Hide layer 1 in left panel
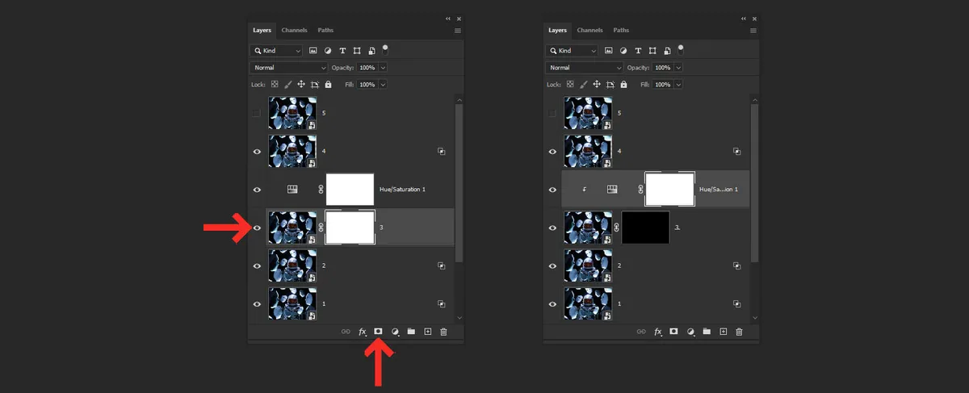The height and width of the screenshot is (393, 969). click(x=257, y=303)
